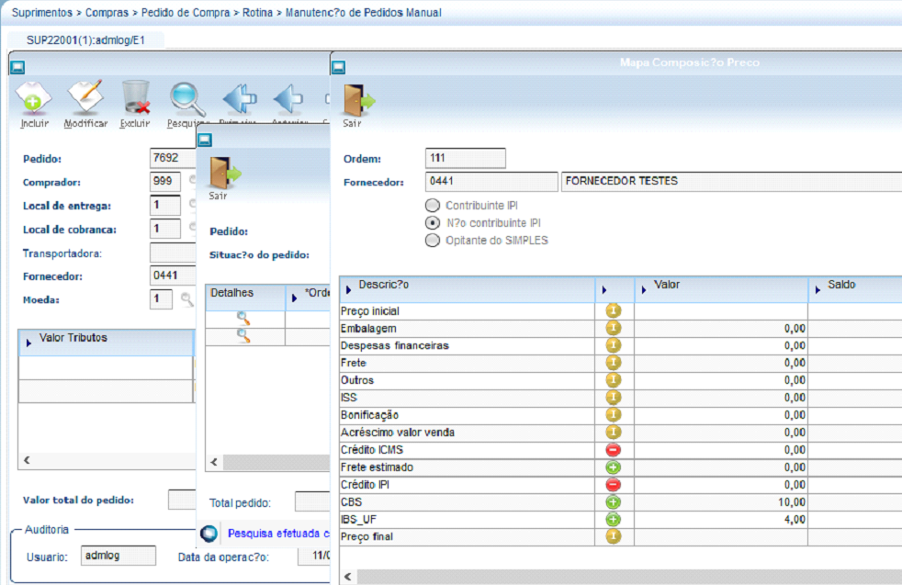Click Pedido de Compra in breadcrumb
This screenshot has width=902, height=585.
coord(186,13)
